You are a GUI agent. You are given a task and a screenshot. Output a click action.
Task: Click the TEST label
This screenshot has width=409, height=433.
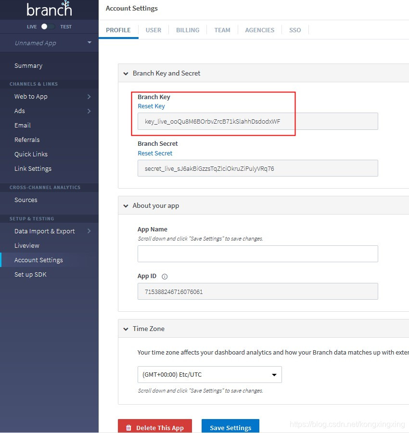(x=66, y=27)
